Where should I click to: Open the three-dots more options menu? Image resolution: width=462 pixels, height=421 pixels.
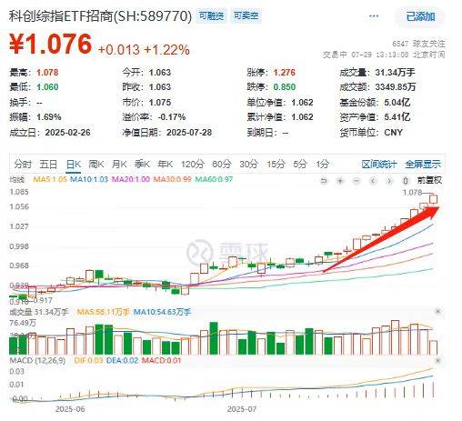coord(374,16)
